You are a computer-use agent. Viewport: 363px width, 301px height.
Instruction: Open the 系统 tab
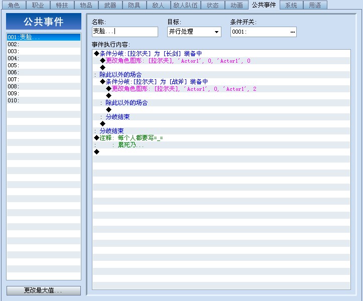(291, 5)
